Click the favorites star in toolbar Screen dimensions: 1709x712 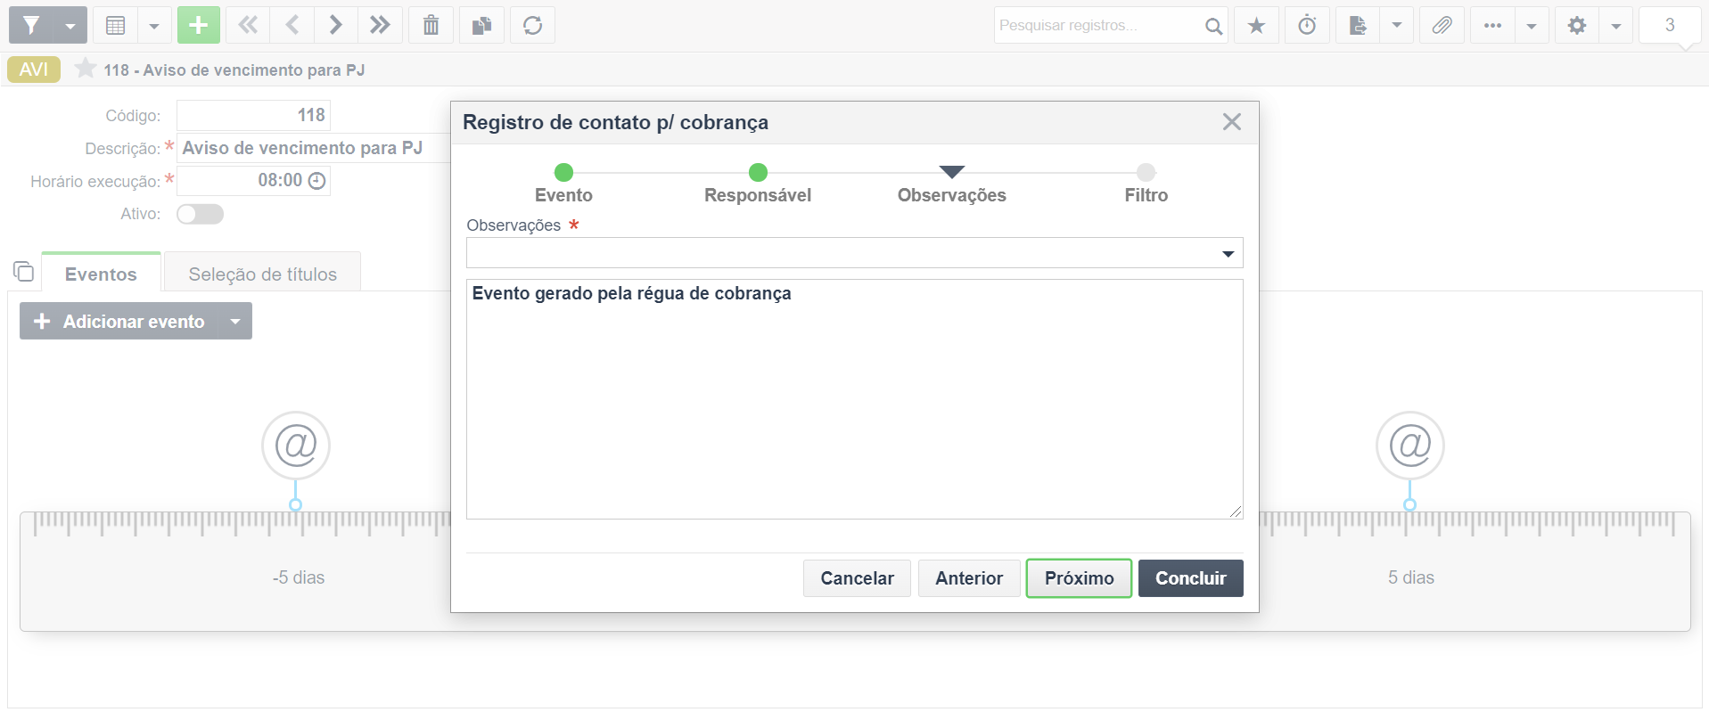pyautogui.click(x=1256, y=25)
